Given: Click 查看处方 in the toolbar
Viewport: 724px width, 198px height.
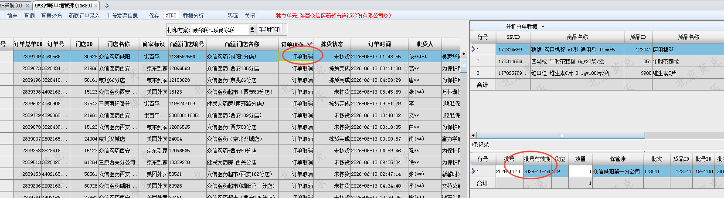Looking at the screenshot, I should 51,16.
